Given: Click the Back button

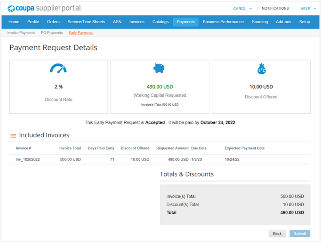Looking at the screenshot, I should pyautogui.click(x=277, y=234).
